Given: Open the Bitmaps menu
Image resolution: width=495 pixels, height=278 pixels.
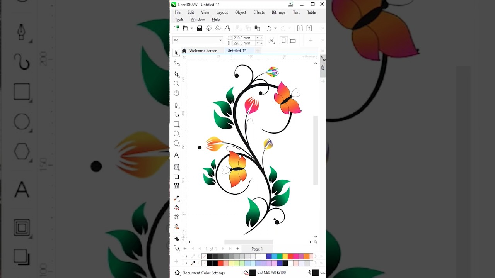Looking at the screenshot, I should point(278,12).
